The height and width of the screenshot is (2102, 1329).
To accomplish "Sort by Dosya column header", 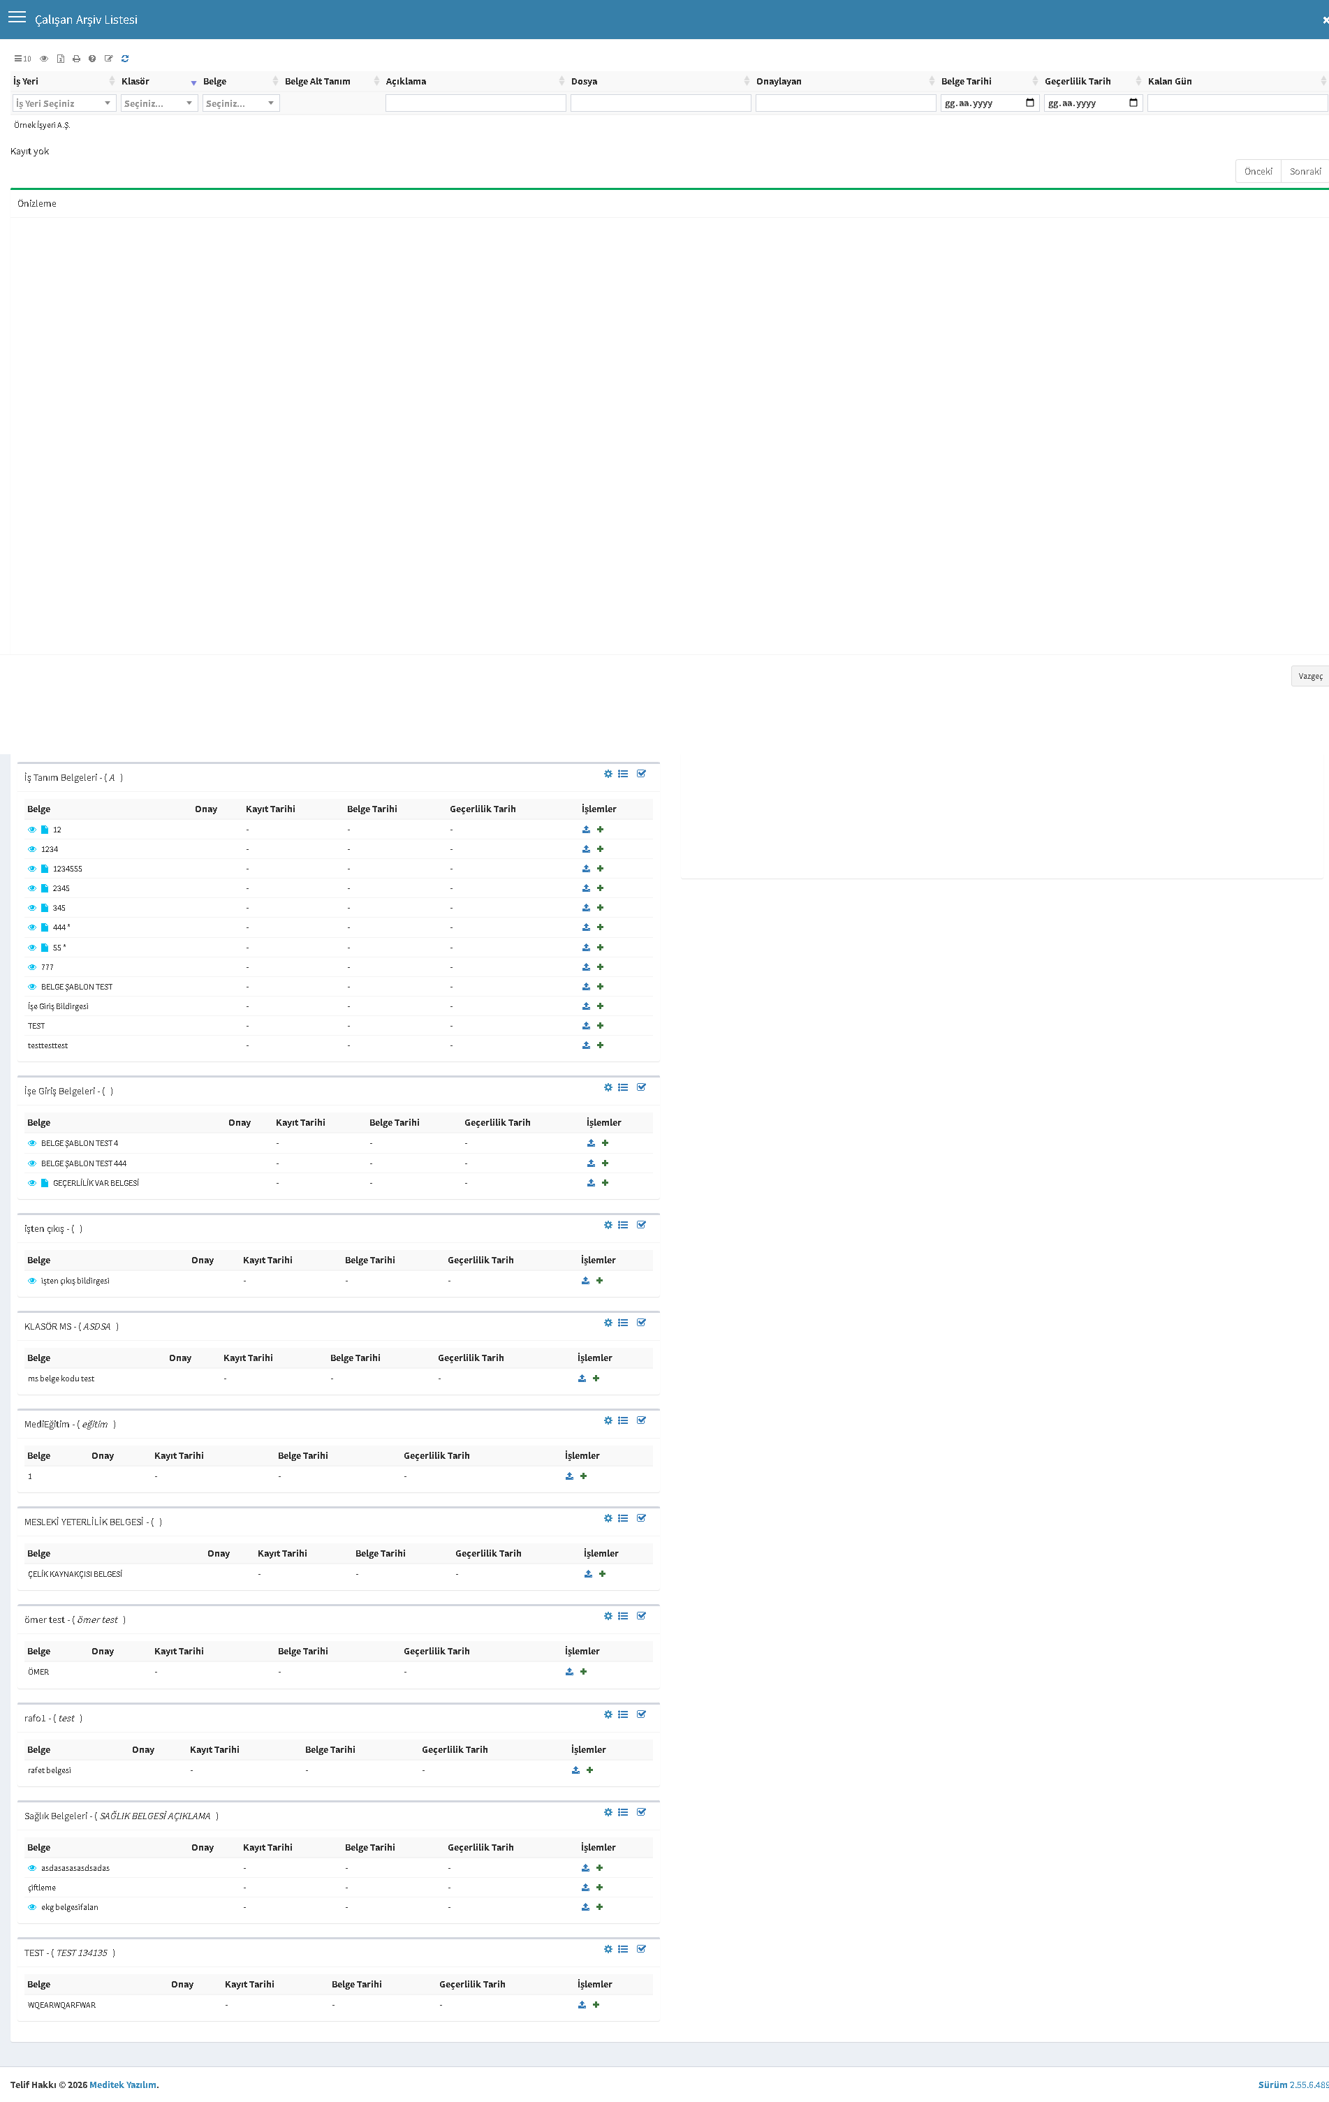I will click(660, 81).
